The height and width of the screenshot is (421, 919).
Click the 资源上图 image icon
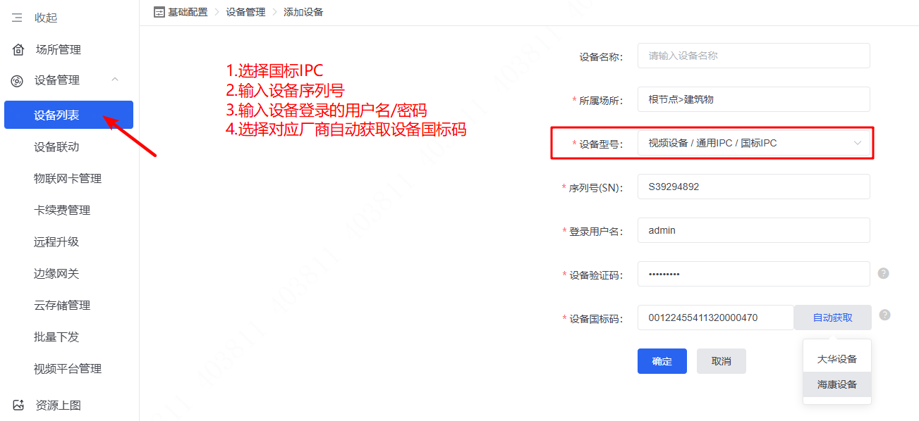click(x=18, y=405)
